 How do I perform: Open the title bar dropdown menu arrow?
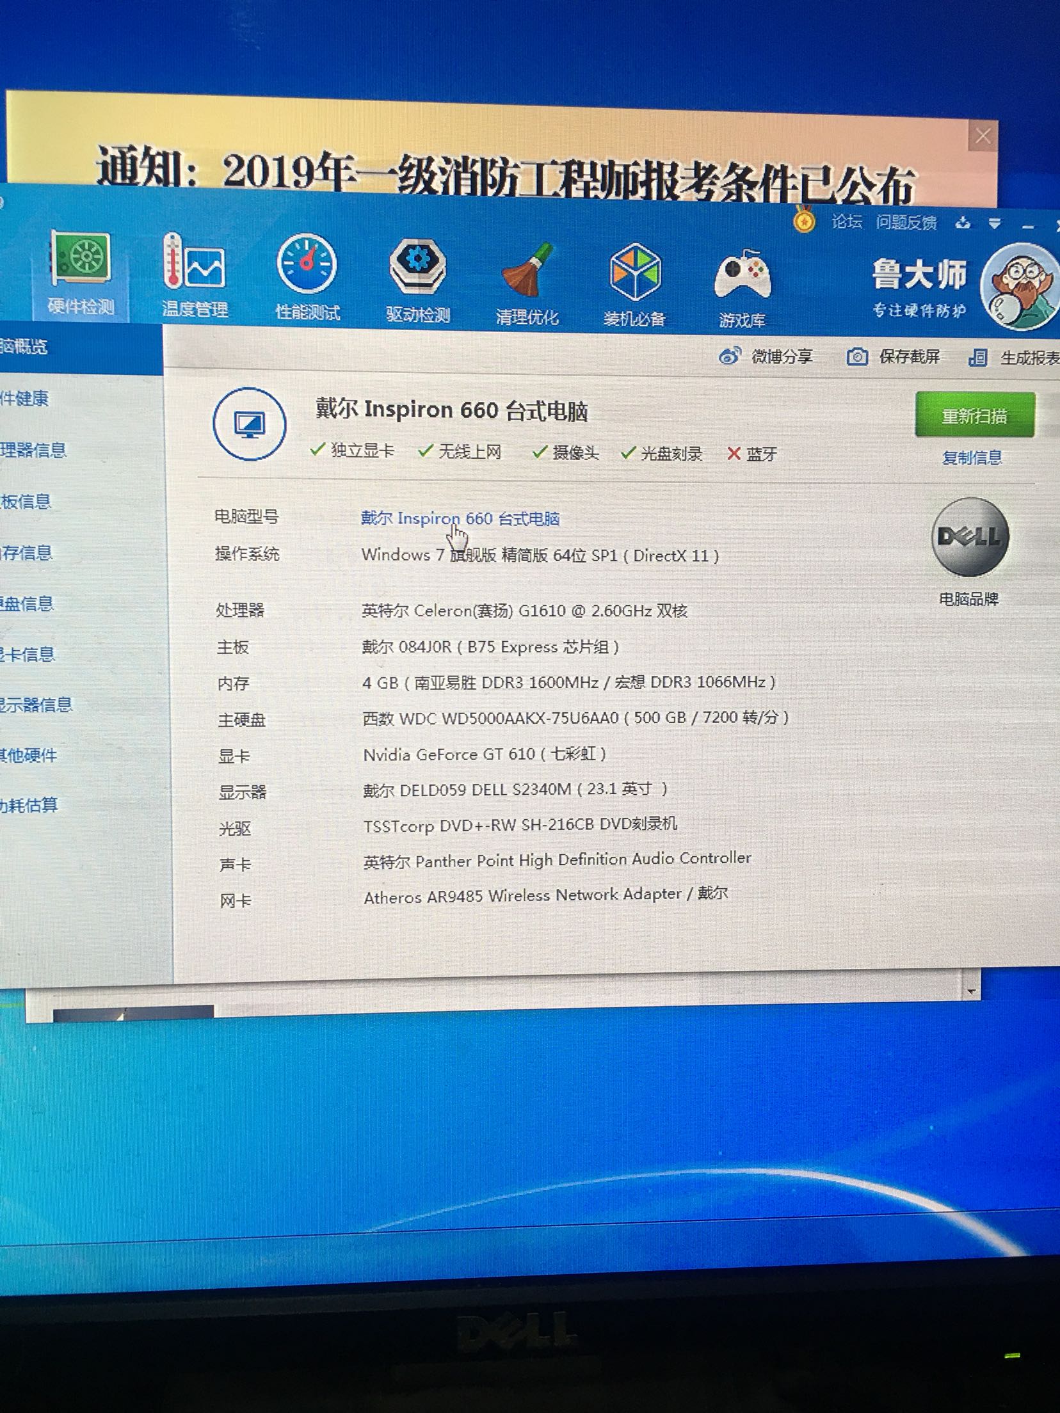[x=994, y=224]
